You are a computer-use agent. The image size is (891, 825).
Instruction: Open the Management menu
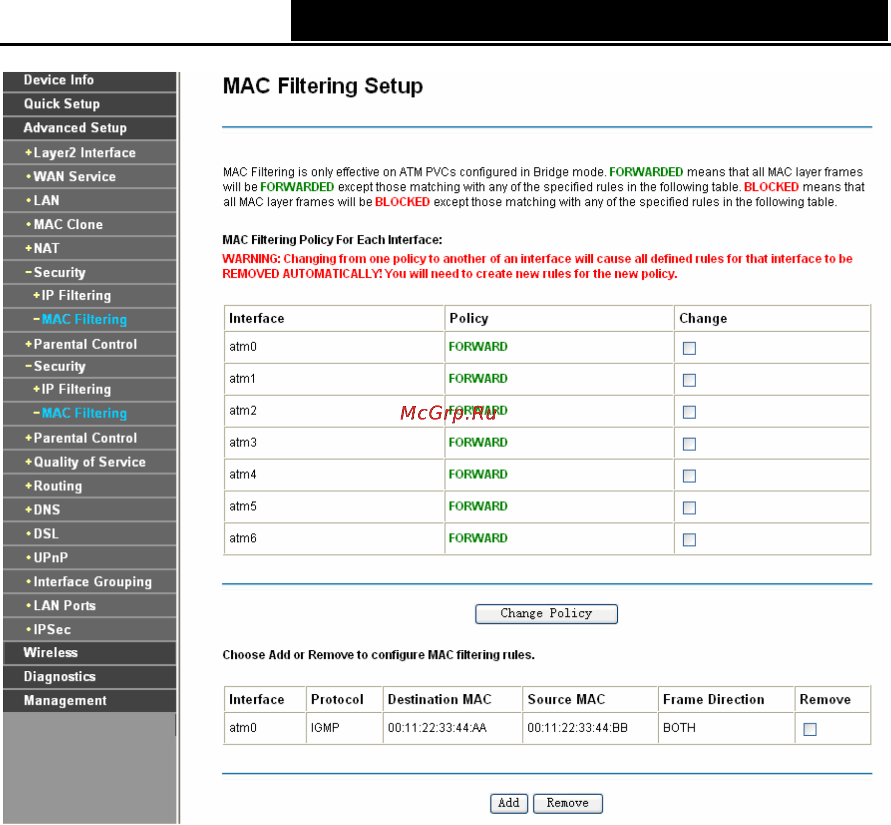tap(90, 701)
